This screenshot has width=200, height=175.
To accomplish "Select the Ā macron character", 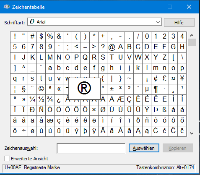I will point(103,131).
